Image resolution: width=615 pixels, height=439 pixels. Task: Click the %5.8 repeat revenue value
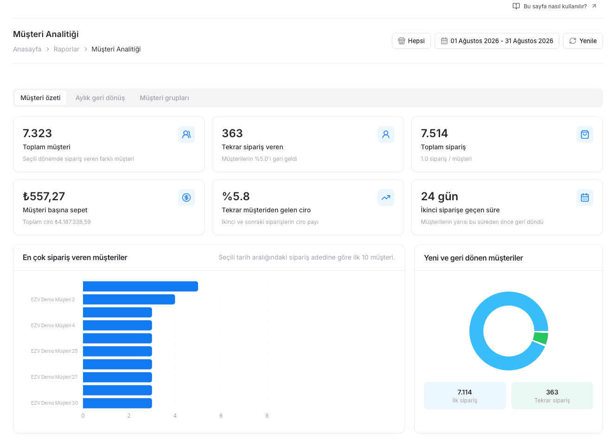[x=236, y=197]
